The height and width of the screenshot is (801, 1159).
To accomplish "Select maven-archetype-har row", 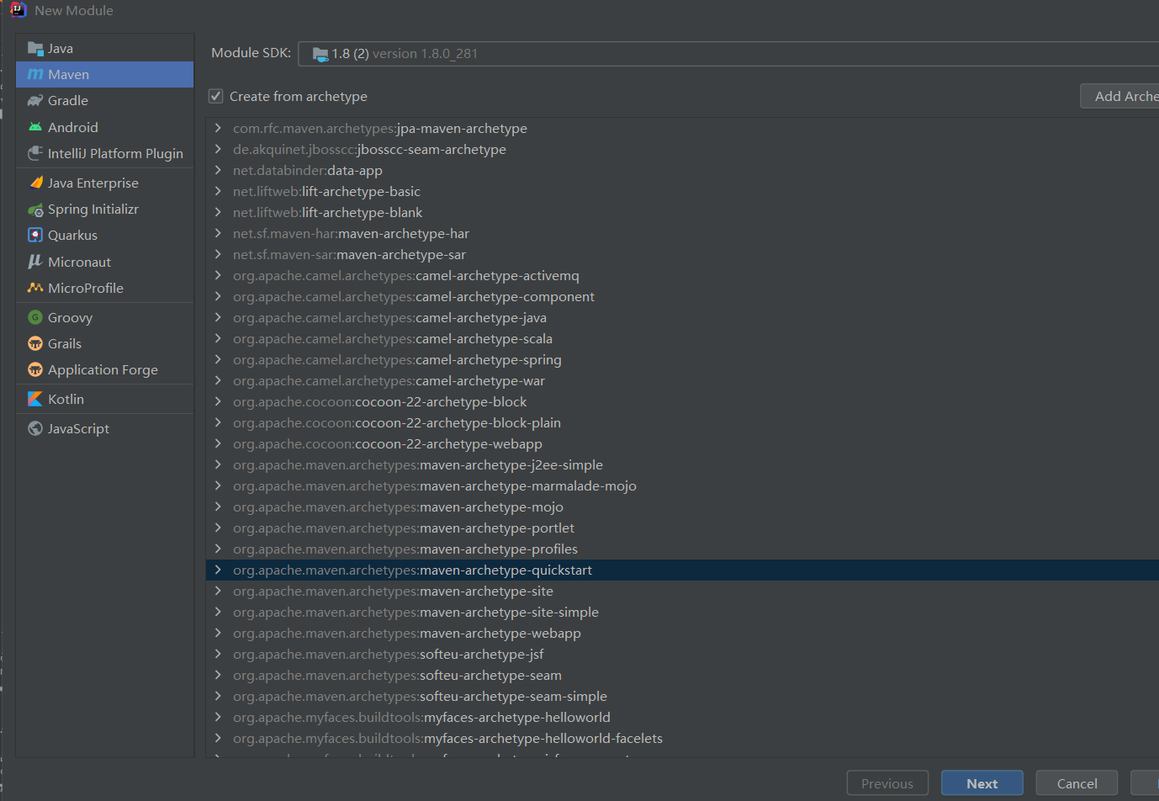I will pyautogui.click(x=682, y=233).
